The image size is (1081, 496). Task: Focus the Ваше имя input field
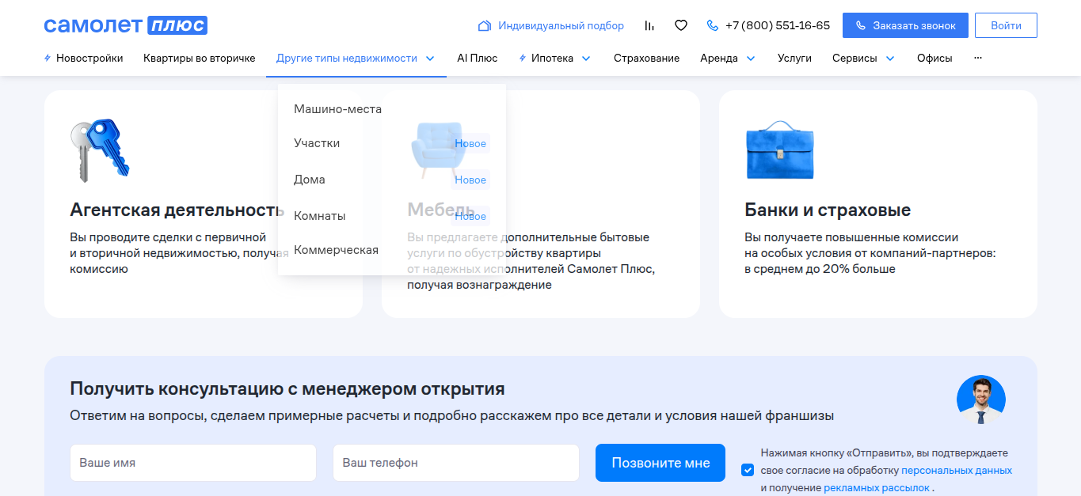[193, 463]
